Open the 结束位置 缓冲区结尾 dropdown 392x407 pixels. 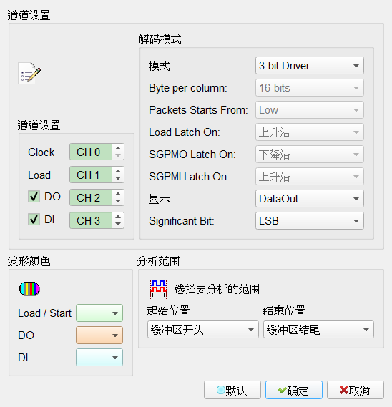(318, 330)
